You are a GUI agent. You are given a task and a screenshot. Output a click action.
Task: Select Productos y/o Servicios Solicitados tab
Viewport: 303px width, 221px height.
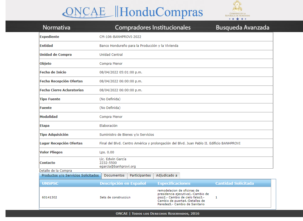click(70, 175)
